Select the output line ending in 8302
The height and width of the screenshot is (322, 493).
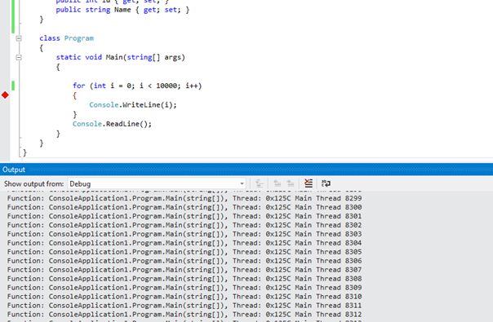184,225
